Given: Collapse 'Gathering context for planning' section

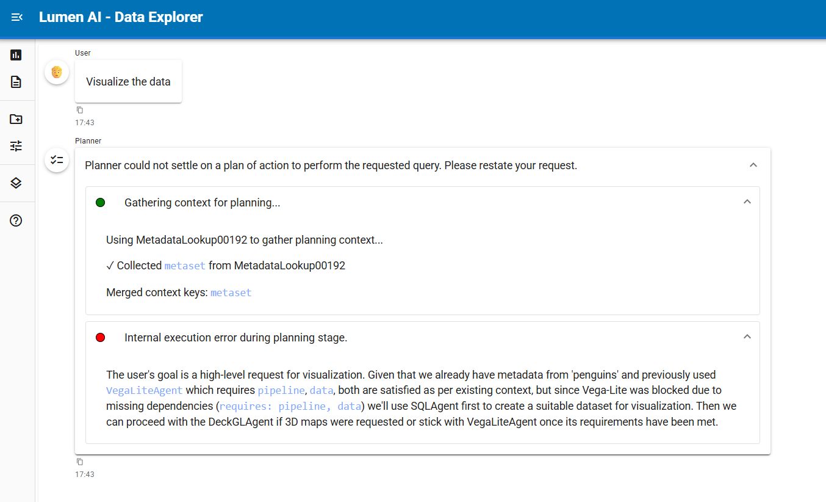Looking at the screenshot, I should pyautogui.click(x=747, y=202).
